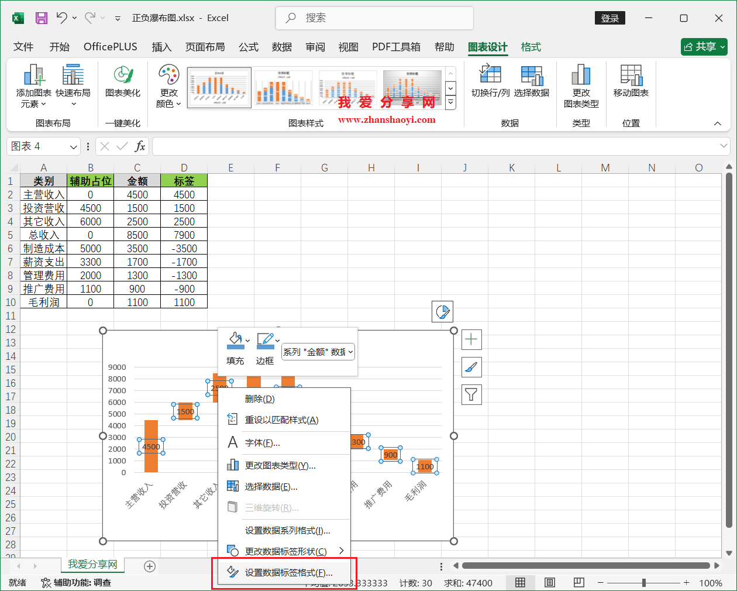Switch to Normal view in status bar
737x591 pixels.
(520, 583)
